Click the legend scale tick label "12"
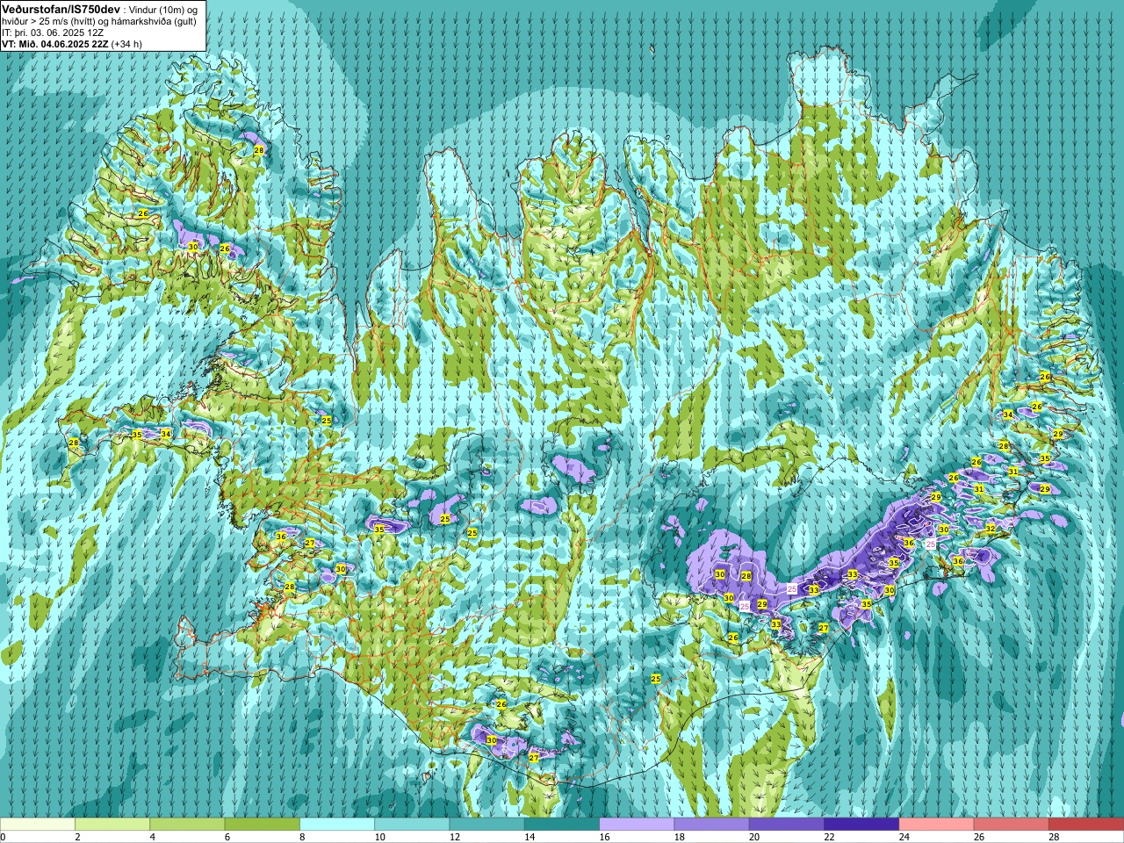 click(454, 837)
